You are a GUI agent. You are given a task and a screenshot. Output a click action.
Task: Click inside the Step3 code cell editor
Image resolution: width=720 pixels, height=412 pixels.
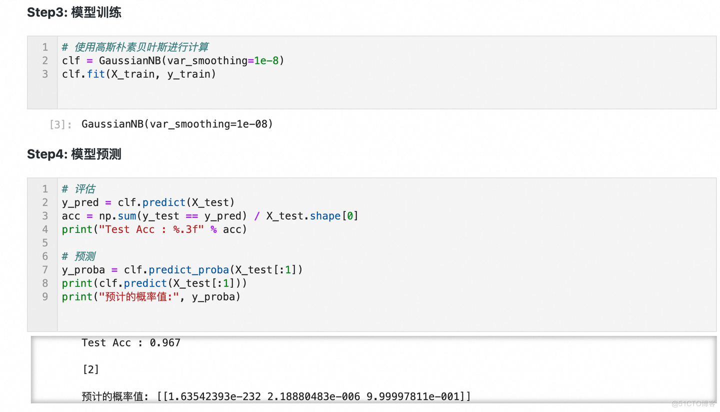[386, 72]
